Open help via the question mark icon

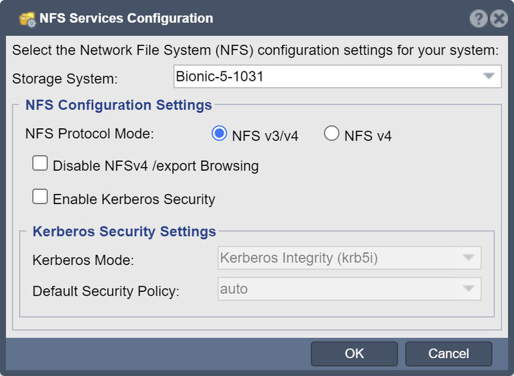point(478,19)
